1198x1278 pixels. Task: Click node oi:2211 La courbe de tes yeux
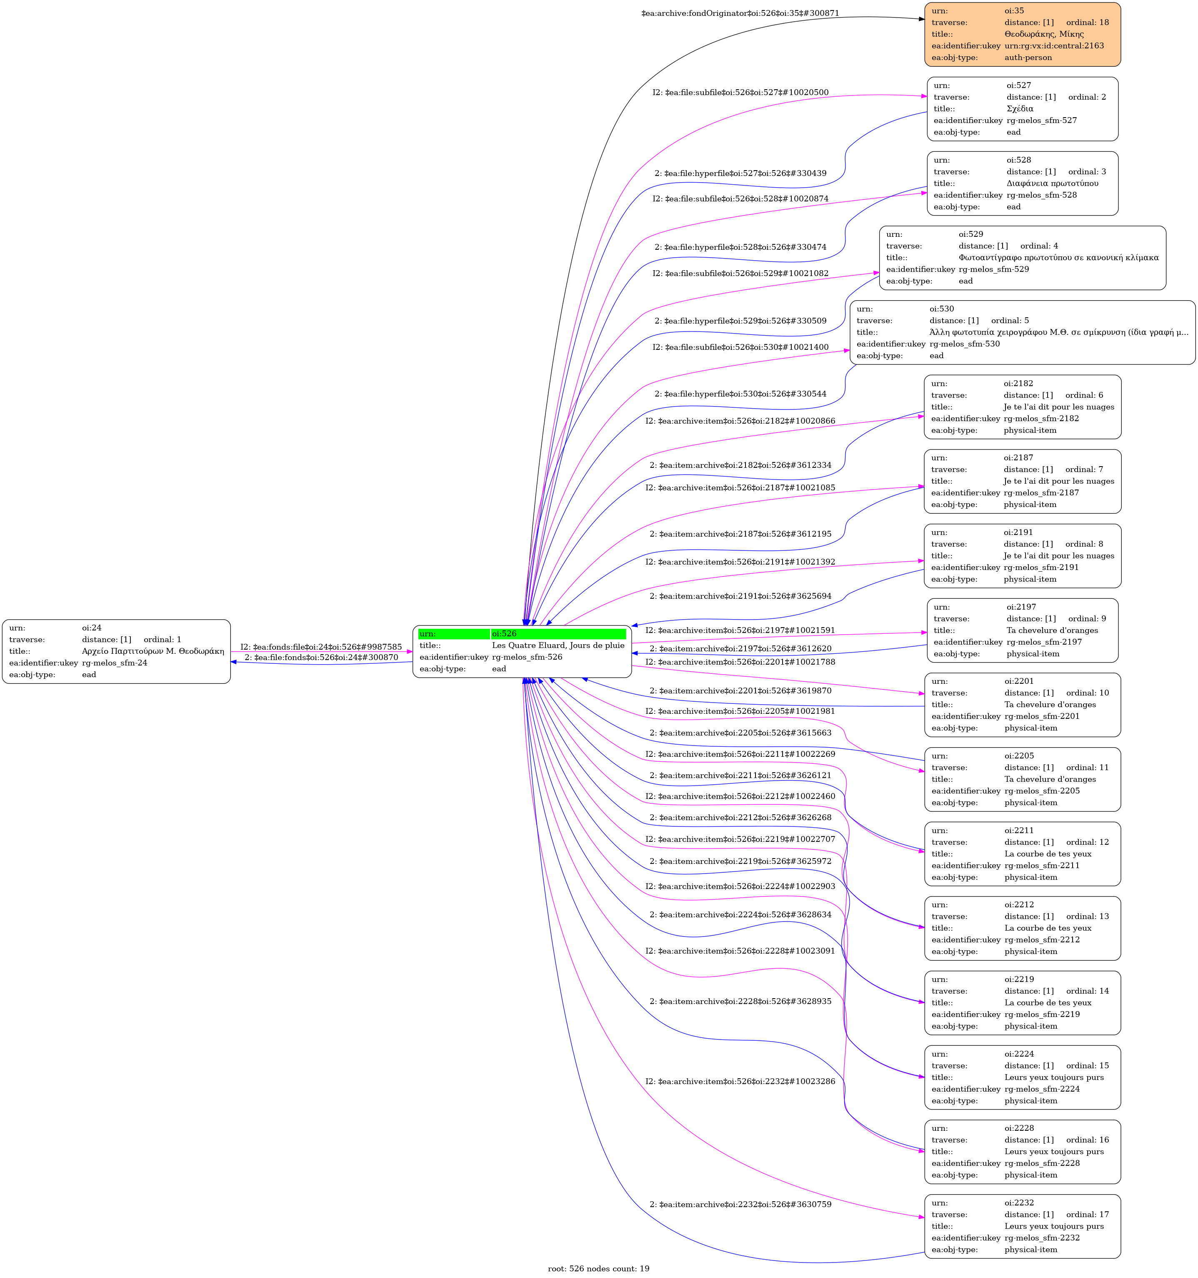[x=1023, y=854]
